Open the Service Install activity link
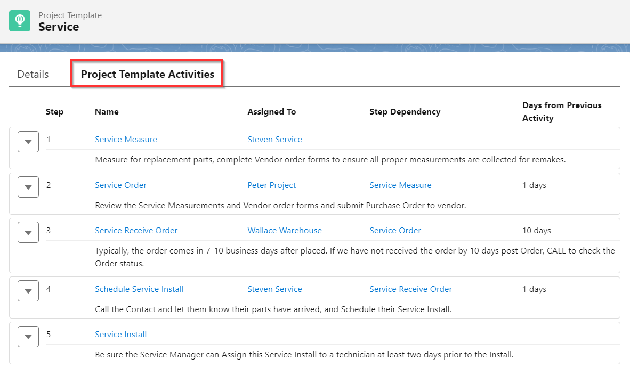 click(x=120, y=334)
